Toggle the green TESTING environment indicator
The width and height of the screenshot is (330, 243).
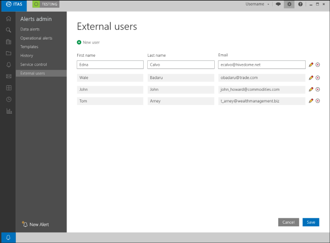click(46, 4)
